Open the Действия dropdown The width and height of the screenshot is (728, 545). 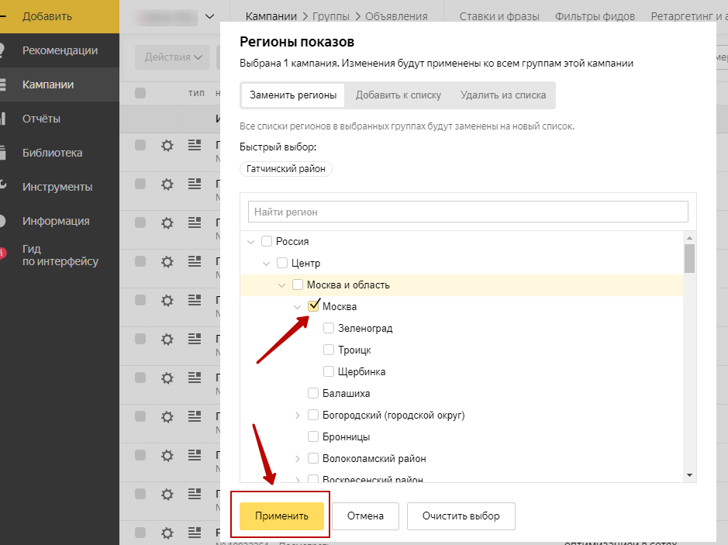tap(173, 57)
